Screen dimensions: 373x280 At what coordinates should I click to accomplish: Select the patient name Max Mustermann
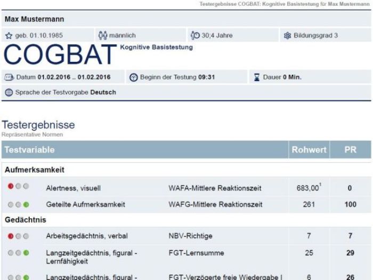tap(34, 19)
